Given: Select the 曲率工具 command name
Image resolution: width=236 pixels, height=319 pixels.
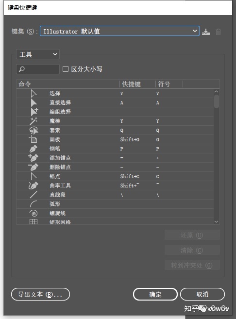Looking at the screenshot, I should coord(60,185).
